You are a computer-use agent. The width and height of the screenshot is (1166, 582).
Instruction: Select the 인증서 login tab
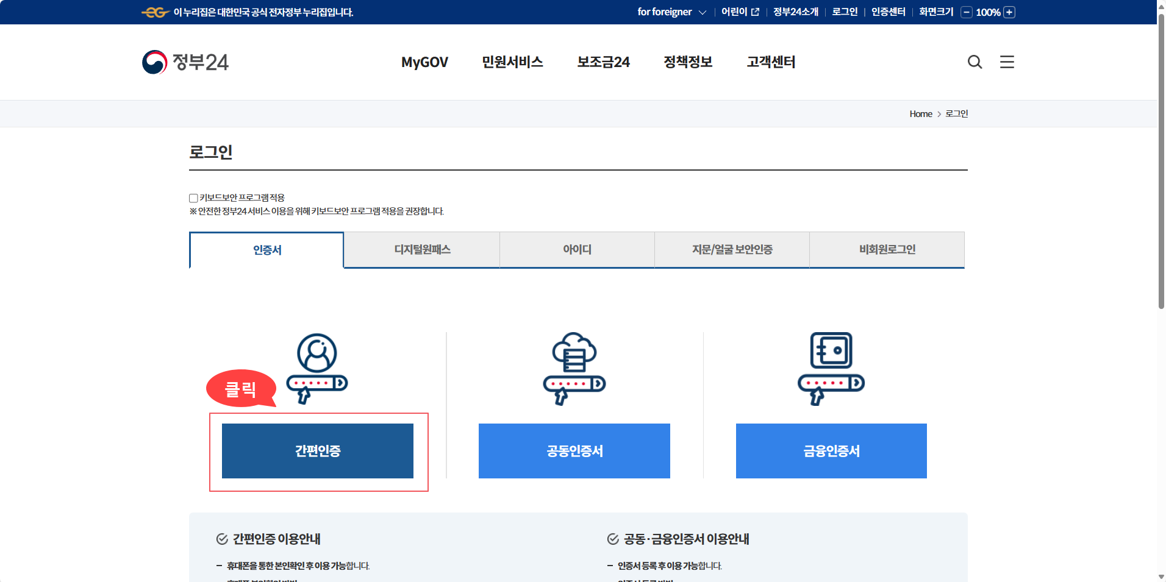(x=267, y=250)
